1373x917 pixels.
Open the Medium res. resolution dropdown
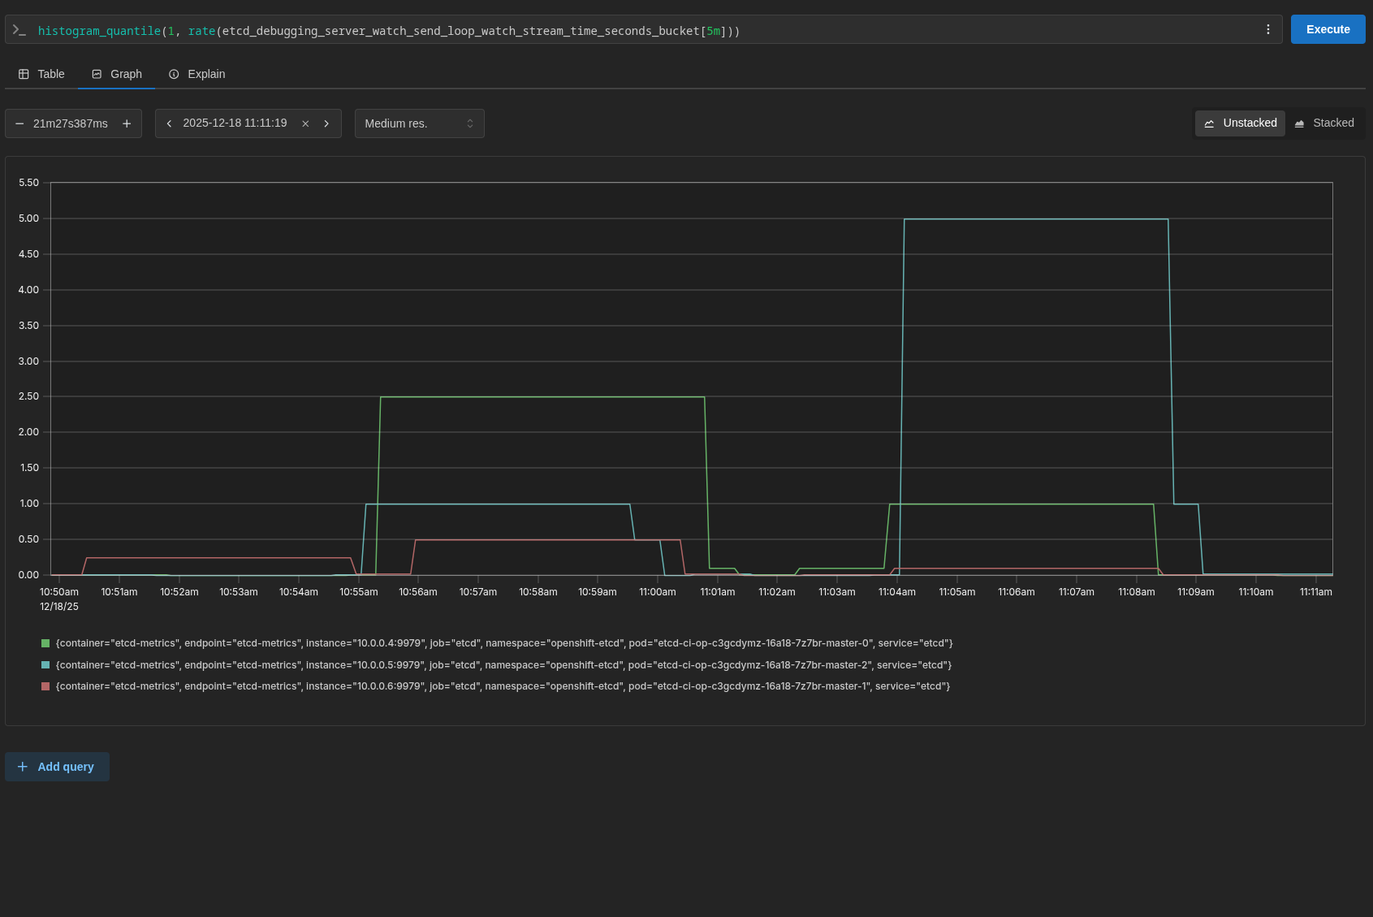pyautogui.click(x=419, y=123)
